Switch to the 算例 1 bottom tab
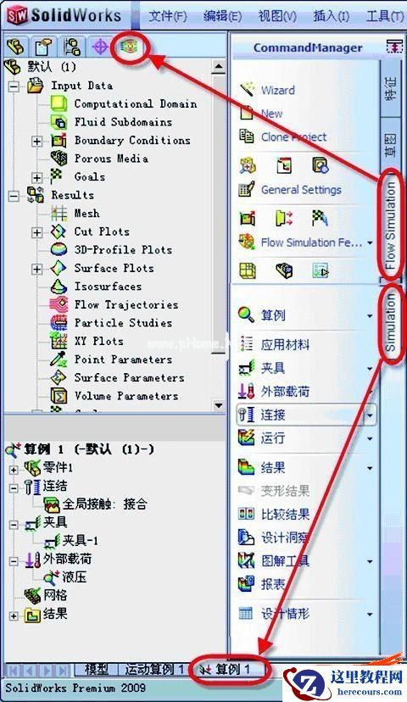407x702 pixels. tap(227, 669)
